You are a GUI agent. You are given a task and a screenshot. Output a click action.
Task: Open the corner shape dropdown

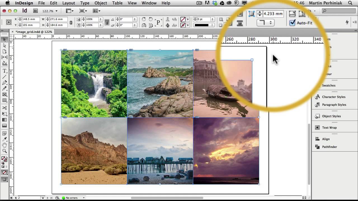[x=265, y=23]
